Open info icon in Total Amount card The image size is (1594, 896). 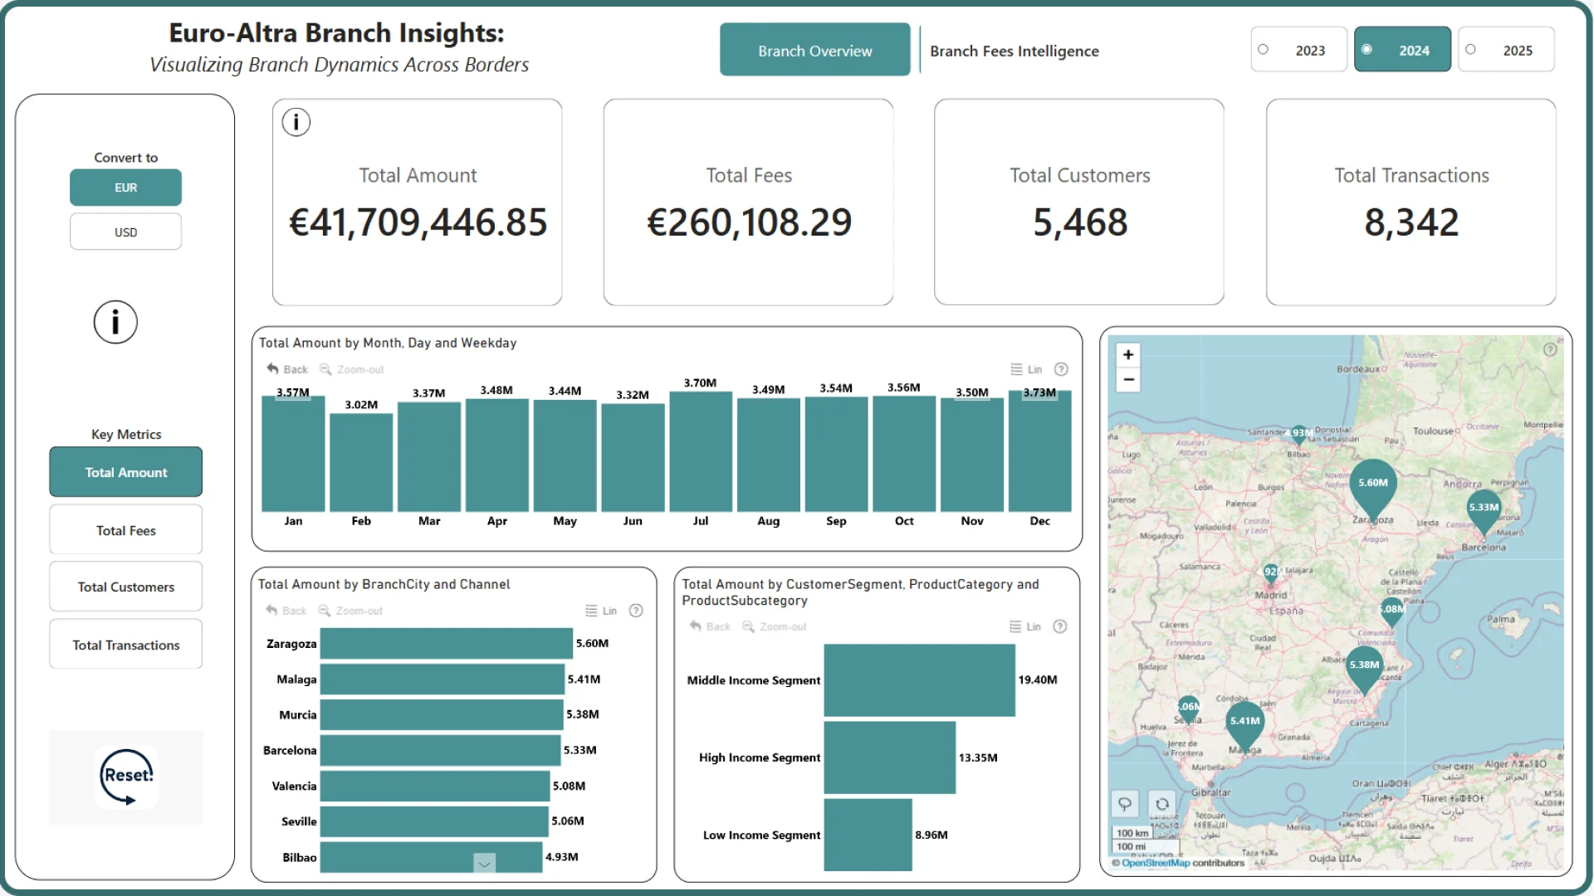point(296,122)
